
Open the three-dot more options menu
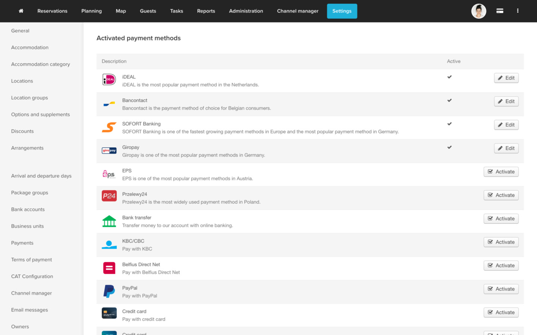tap(518, 11)
